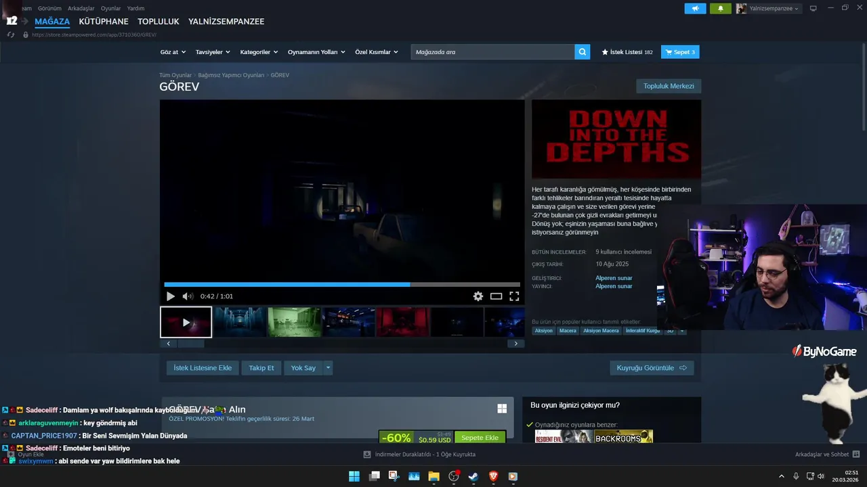The image size is (867, 487).
Task: Open Brave browser from the taskbar
Action: [x=493, y=476]
